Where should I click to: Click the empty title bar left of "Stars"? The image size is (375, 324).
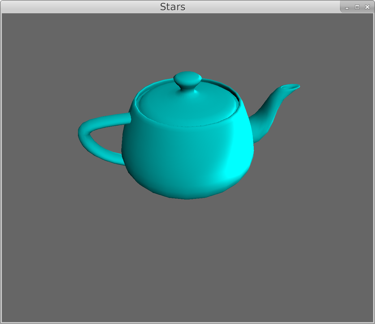[x=77, y=7]
